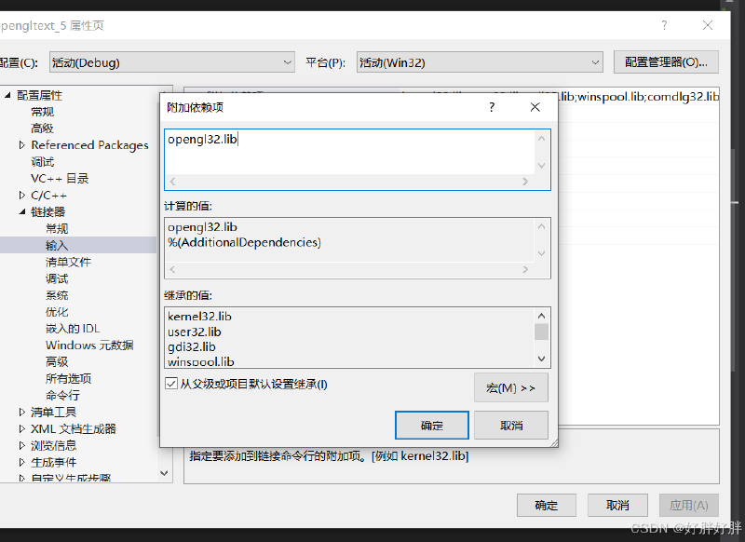The height and width of the screenshot is (542, 745).
Task: Expand the Referenced Packages node
Action: pos(21,145)
